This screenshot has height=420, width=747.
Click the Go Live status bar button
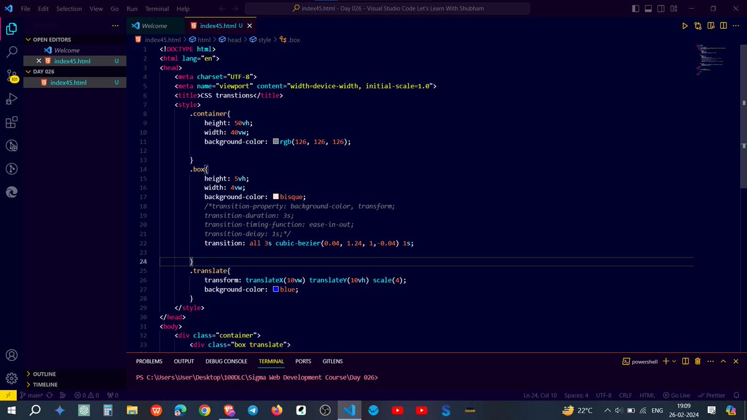(x=677, y=395)
